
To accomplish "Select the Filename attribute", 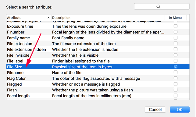I will (x=15, y=73).
